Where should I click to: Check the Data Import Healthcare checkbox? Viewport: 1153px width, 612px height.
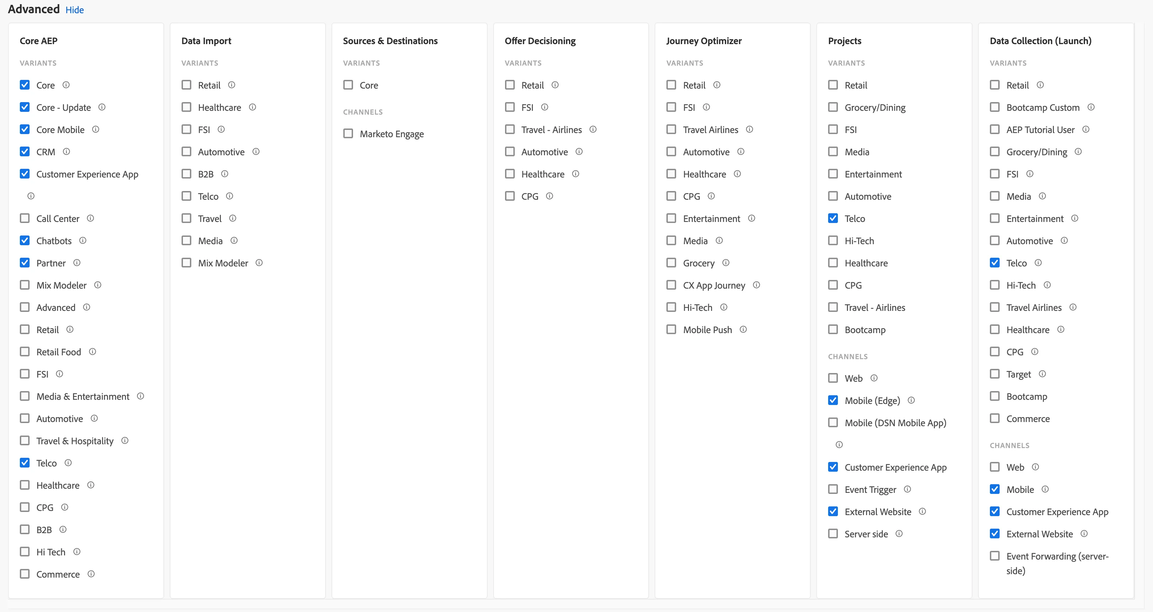pyautogui.click(x=186, y=107)
